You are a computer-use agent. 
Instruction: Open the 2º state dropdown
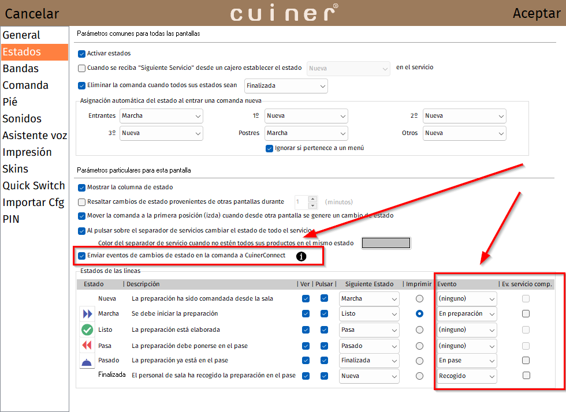[464, 116]
